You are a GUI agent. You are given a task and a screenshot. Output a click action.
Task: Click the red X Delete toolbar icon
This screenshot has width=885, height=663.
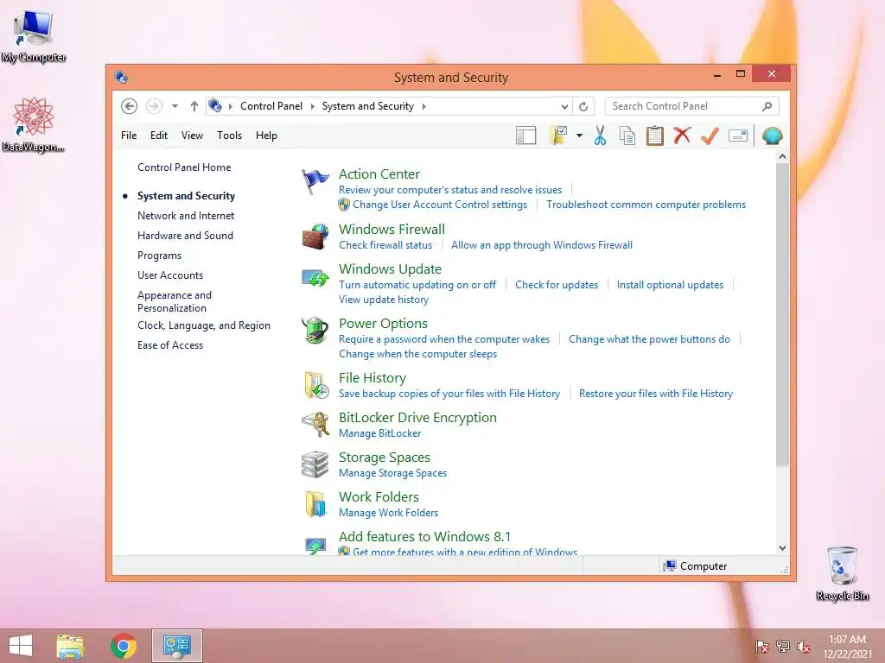coord(682,136)
